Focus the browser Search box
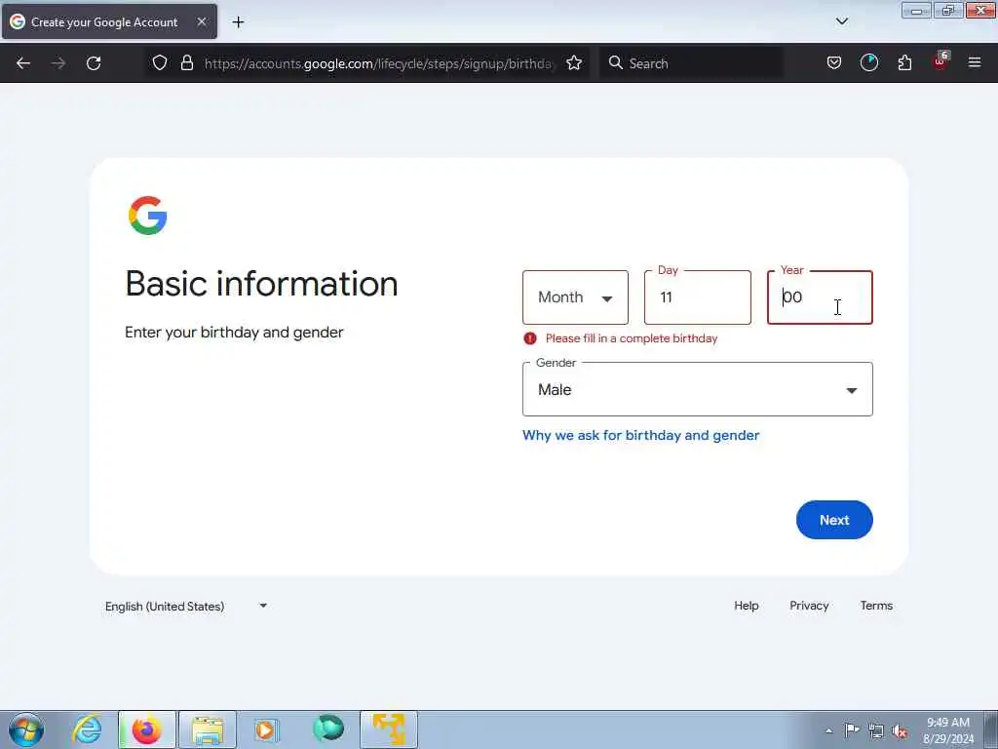The image size is (998, 749). pyautogui.click(x=691, y=63)
